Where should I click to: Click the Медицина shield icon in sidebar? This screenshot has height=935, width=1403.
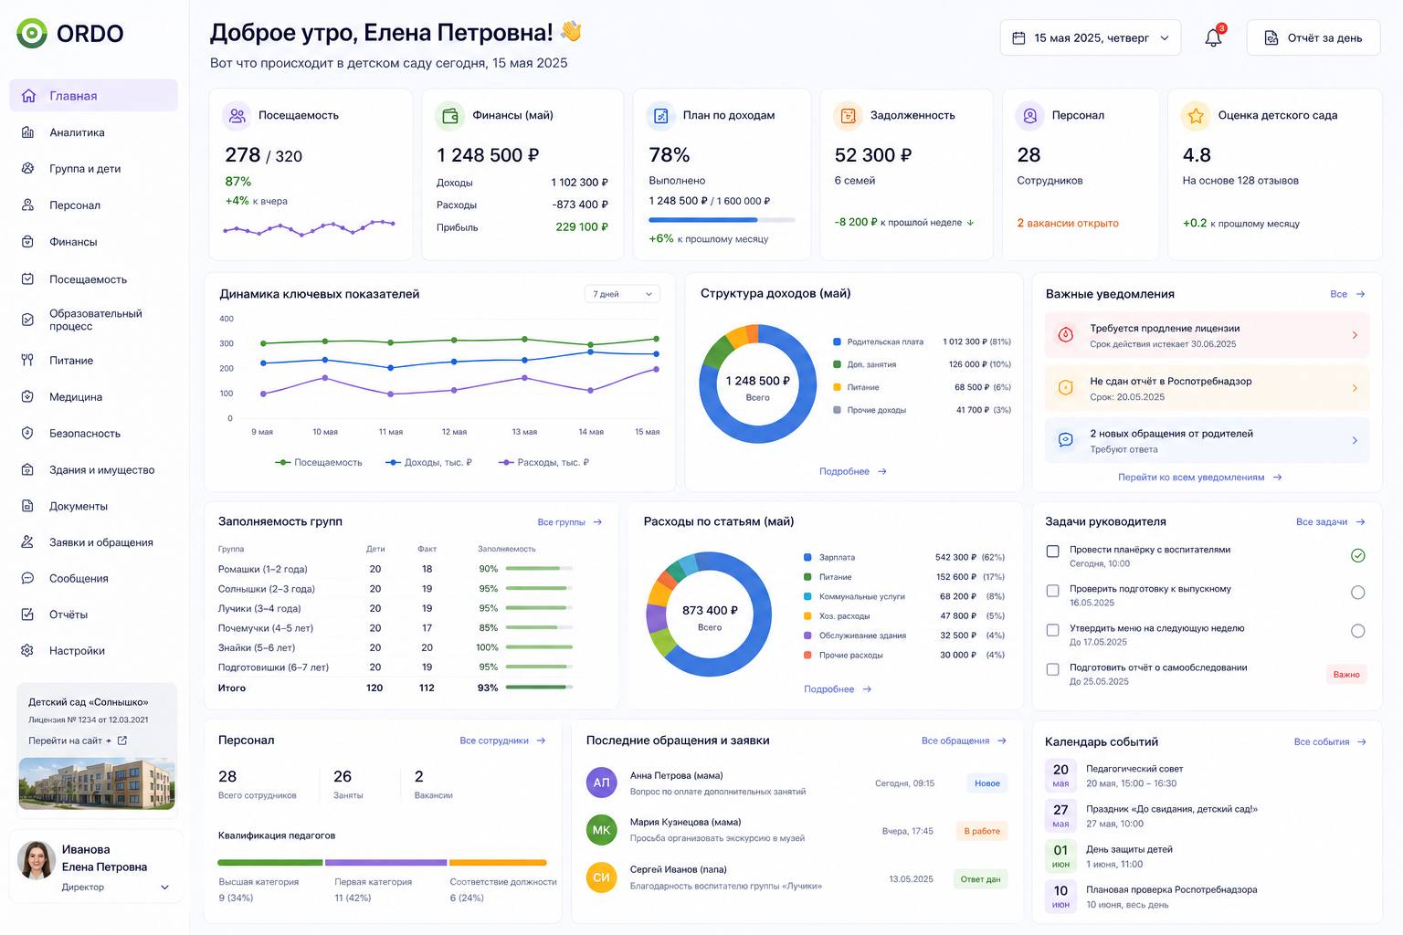click(x=27, y=397)
